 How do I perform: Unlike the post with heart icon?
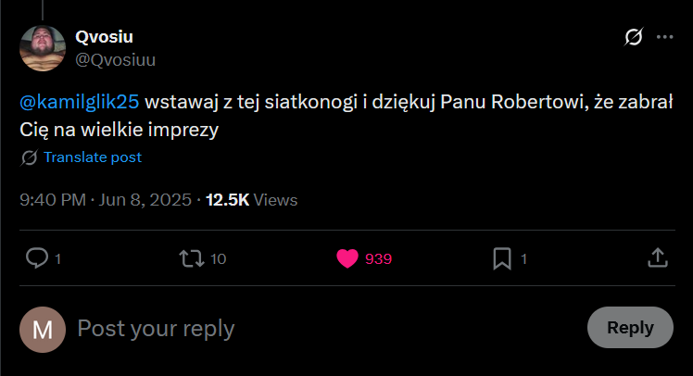point(347,258)
